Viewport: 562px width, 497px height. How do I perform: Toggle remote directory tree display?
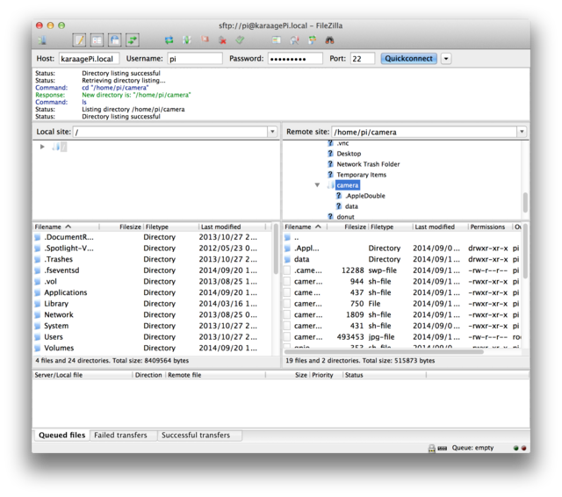click(115, 40)
